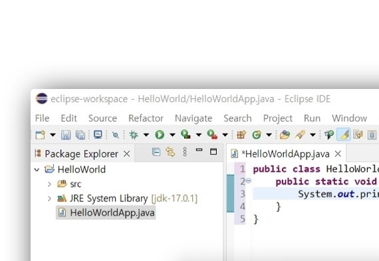
Task: Close the HelloWorldApp.java editor tab
Action: point(338,154)
